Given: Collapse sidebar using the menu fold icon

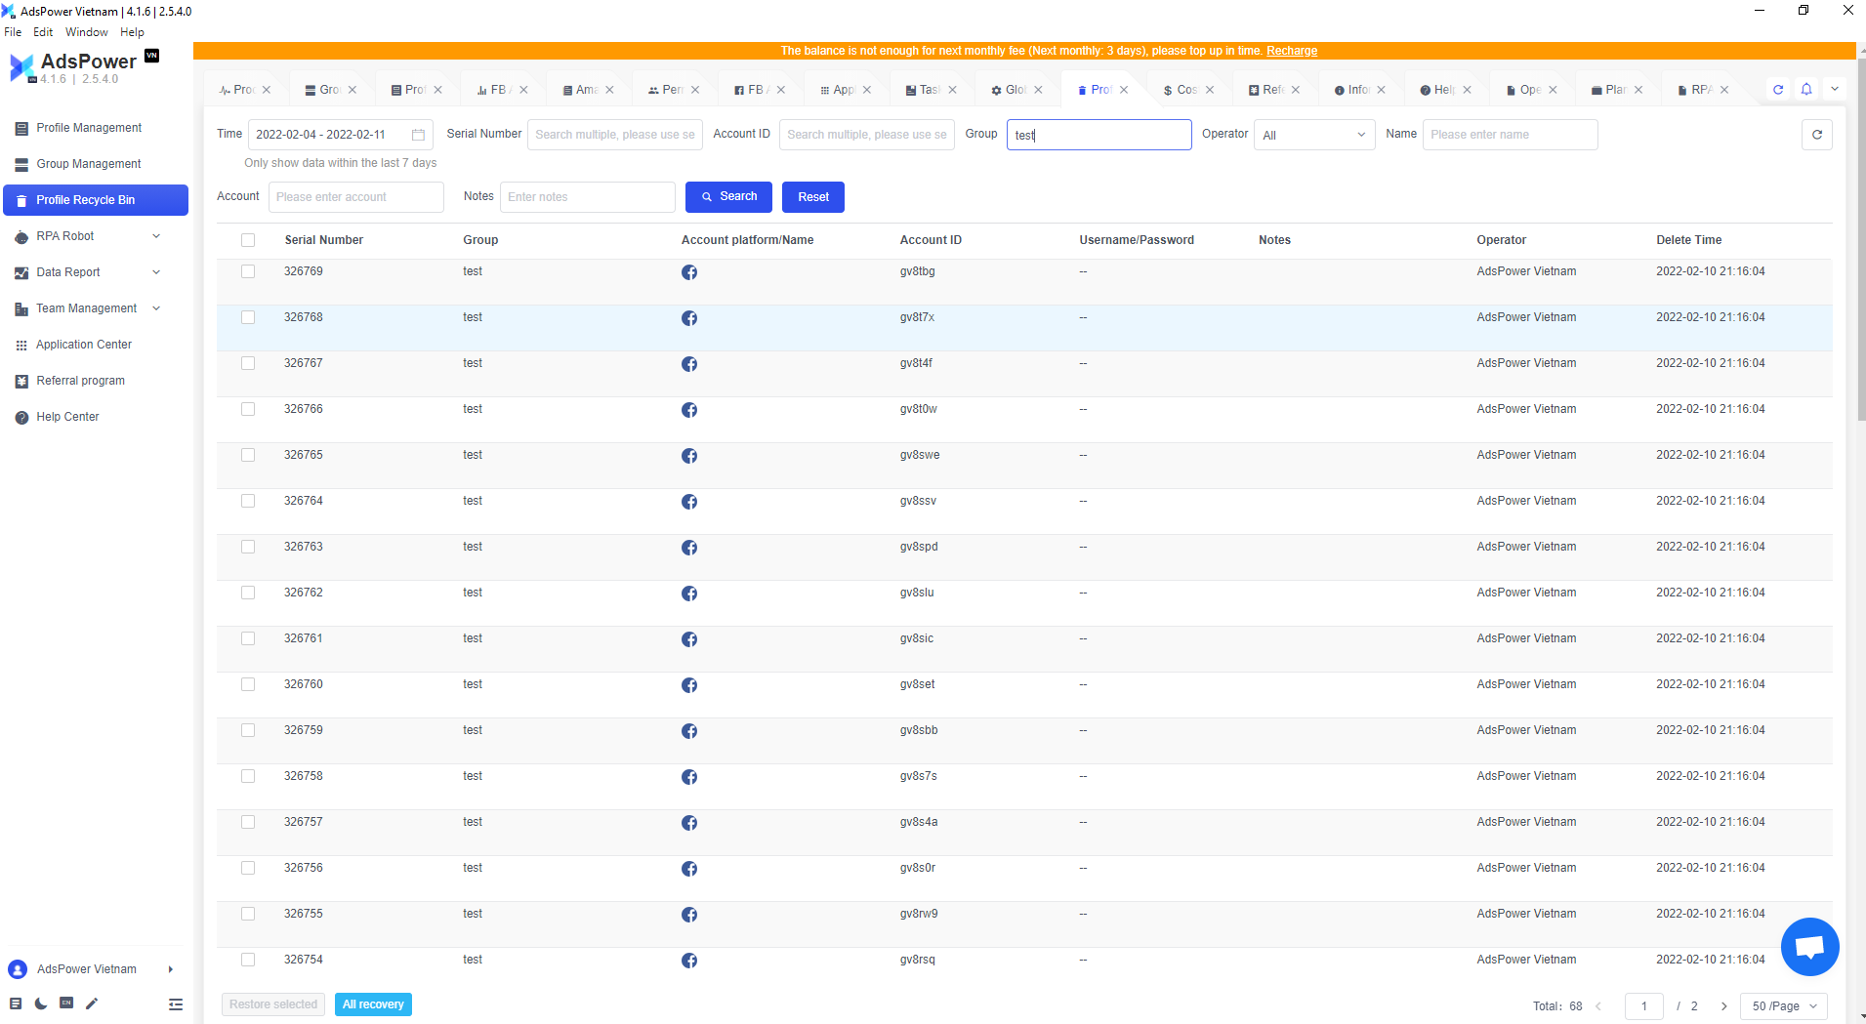Looking at the screenshot, I should [x=176, y=1004].
